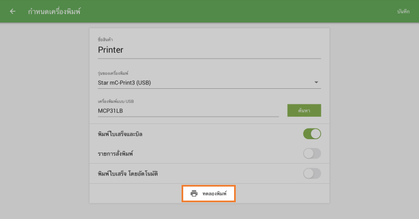The height and width of the screenshot is (219, 419).
Task: Click the รายการสั่งพิมพ์ row label
Action: (115, 154)
